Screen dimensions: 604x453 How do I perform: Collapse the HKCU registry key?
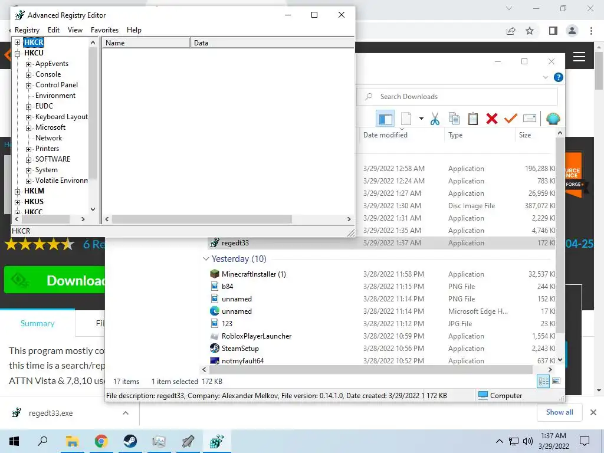(17, 54)
